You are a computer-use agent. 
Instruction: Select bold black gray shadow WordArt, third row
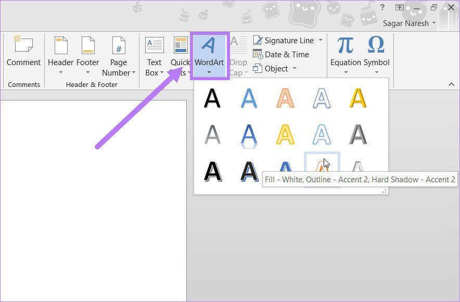click(213, 172)
